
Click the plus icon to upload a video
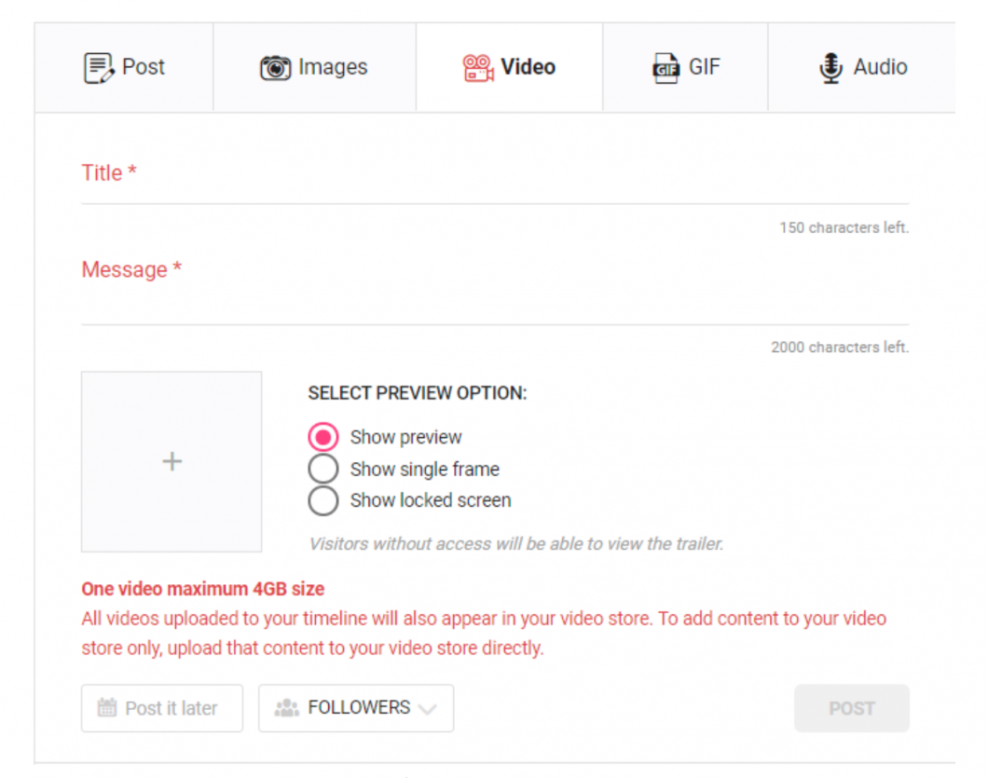coord(171,461)
